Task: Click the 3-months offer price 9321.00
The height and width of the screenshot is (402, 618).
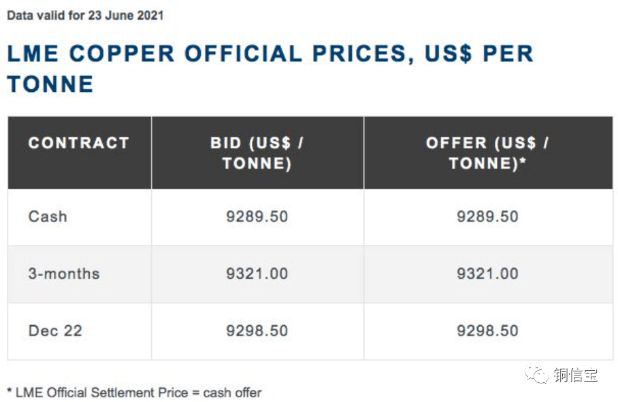Action: click(x=487, y=273)
